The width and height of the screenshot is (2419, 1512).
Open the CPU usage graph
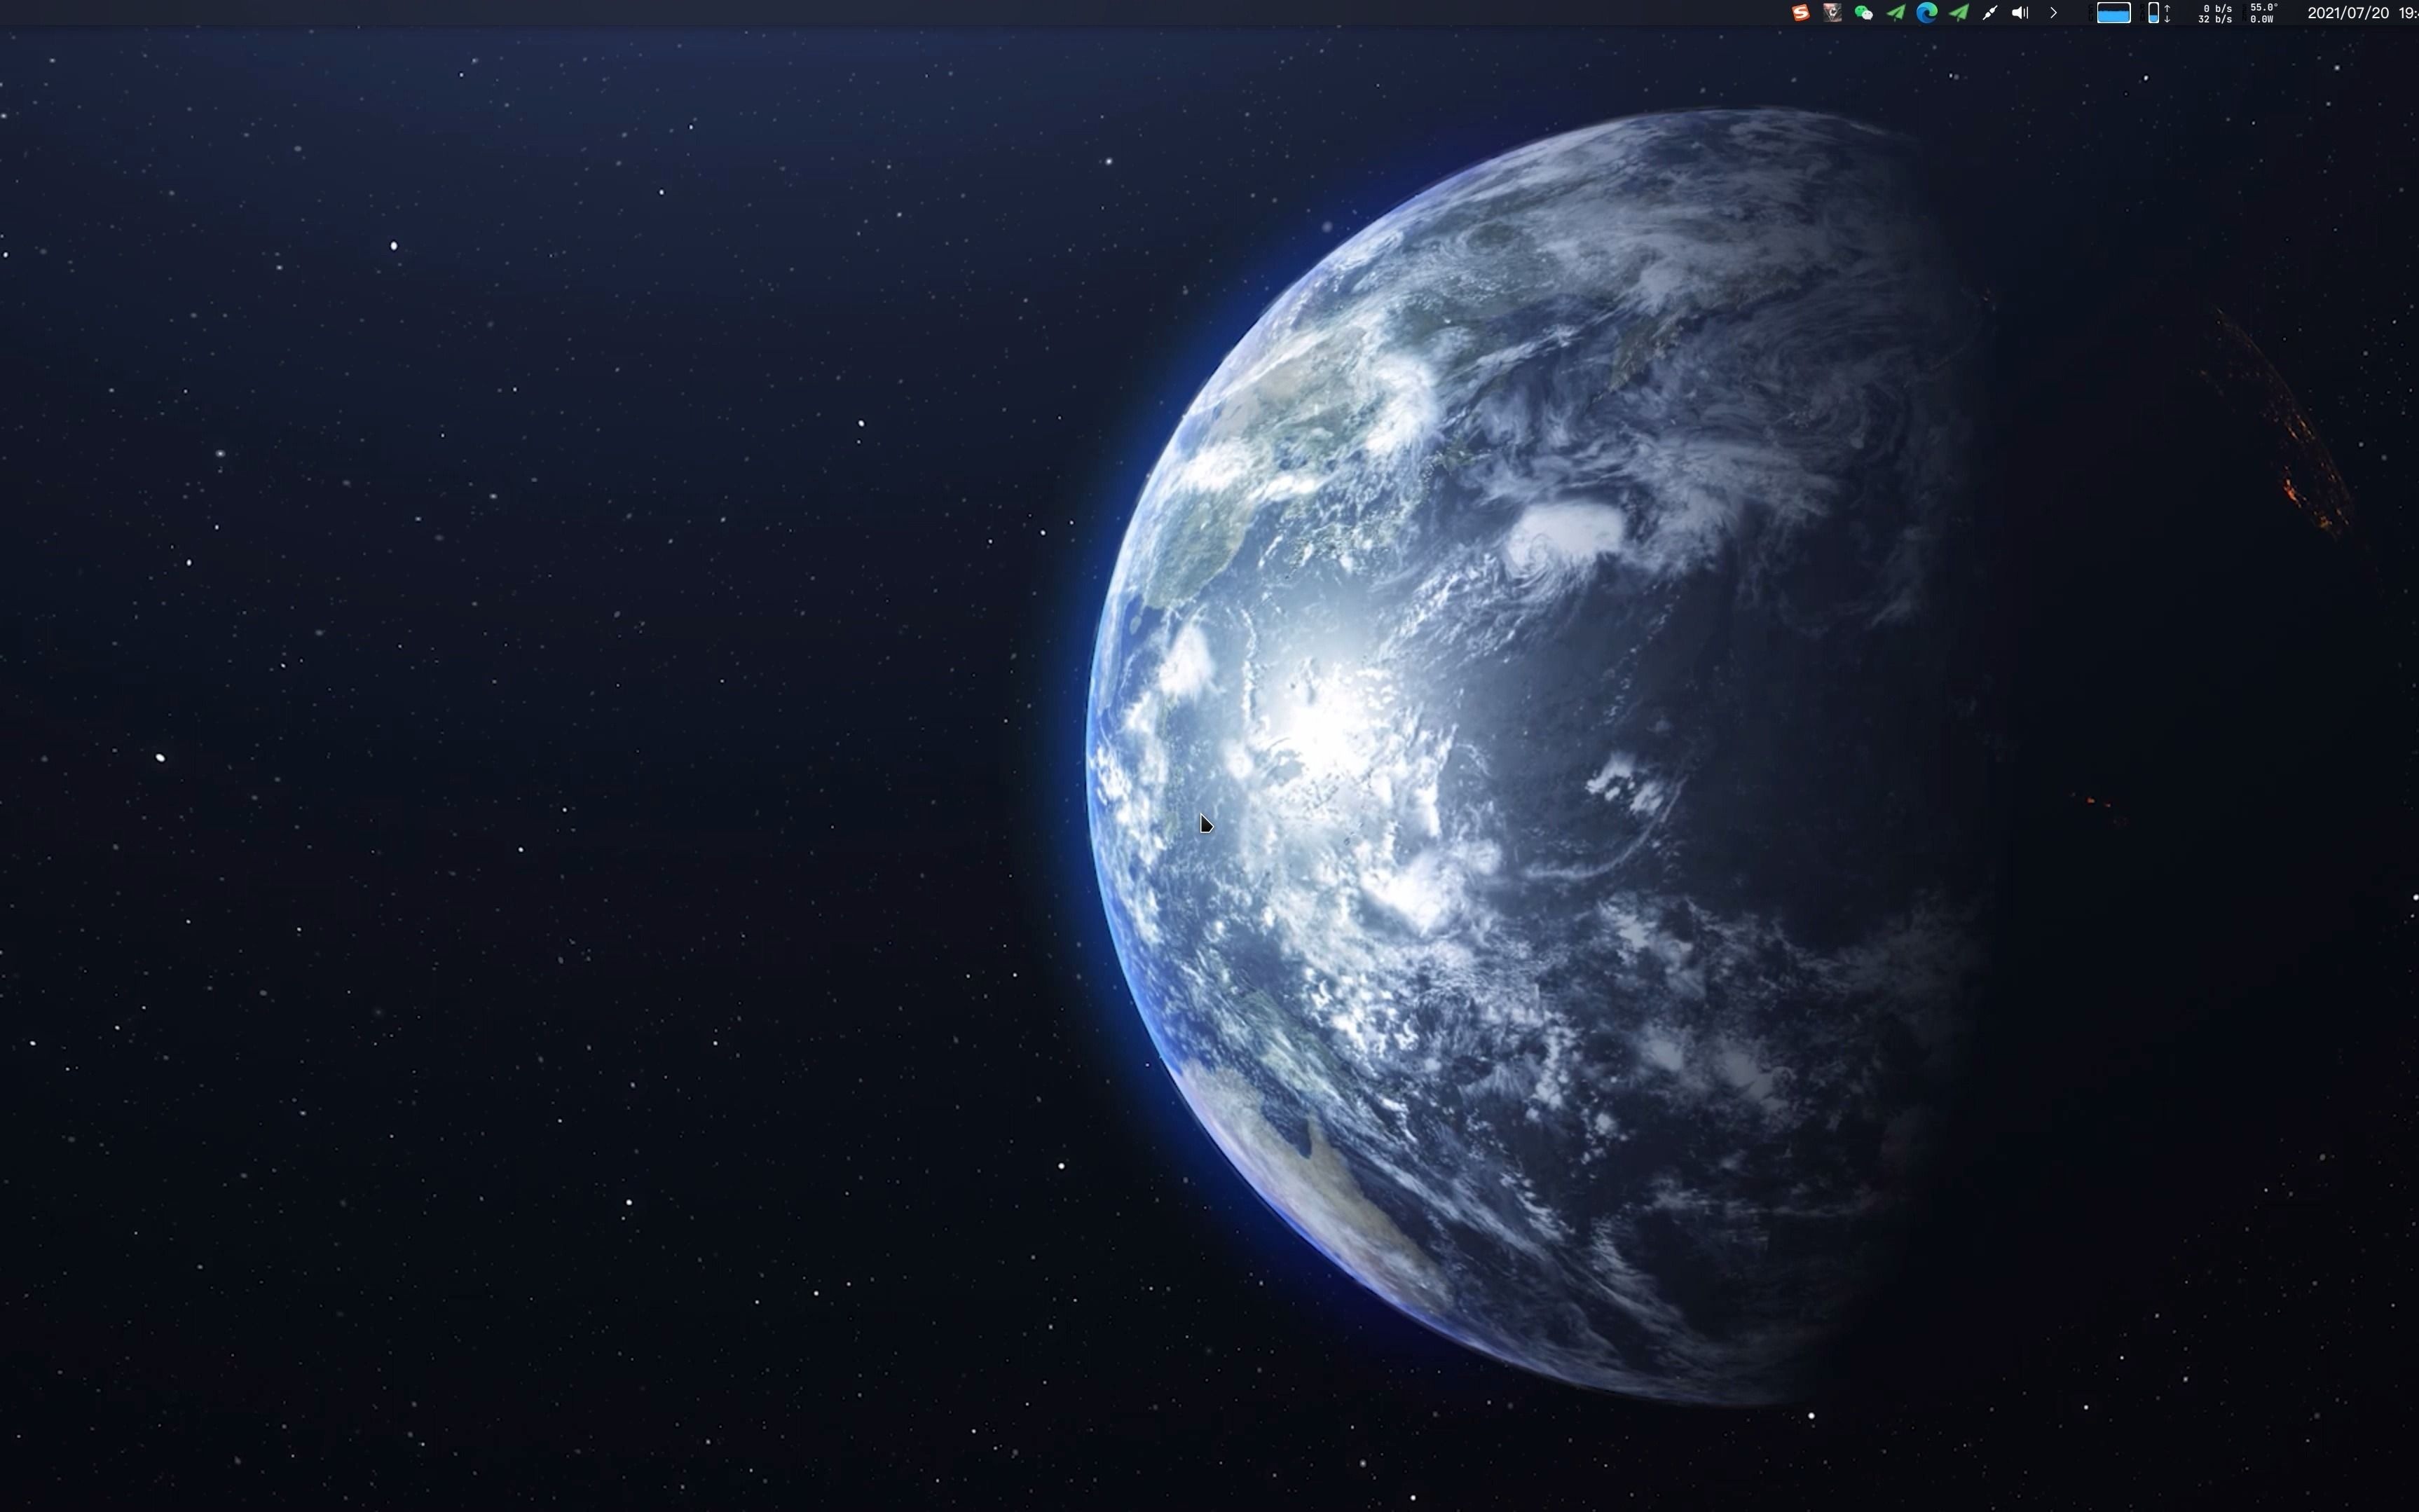(2113, 13)
